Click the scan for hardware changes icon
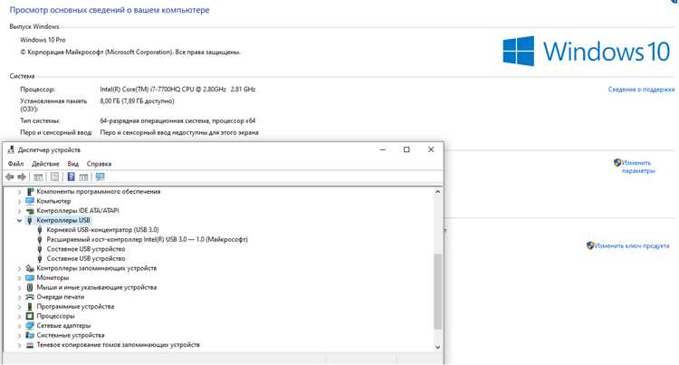 (x=100, y=177)
